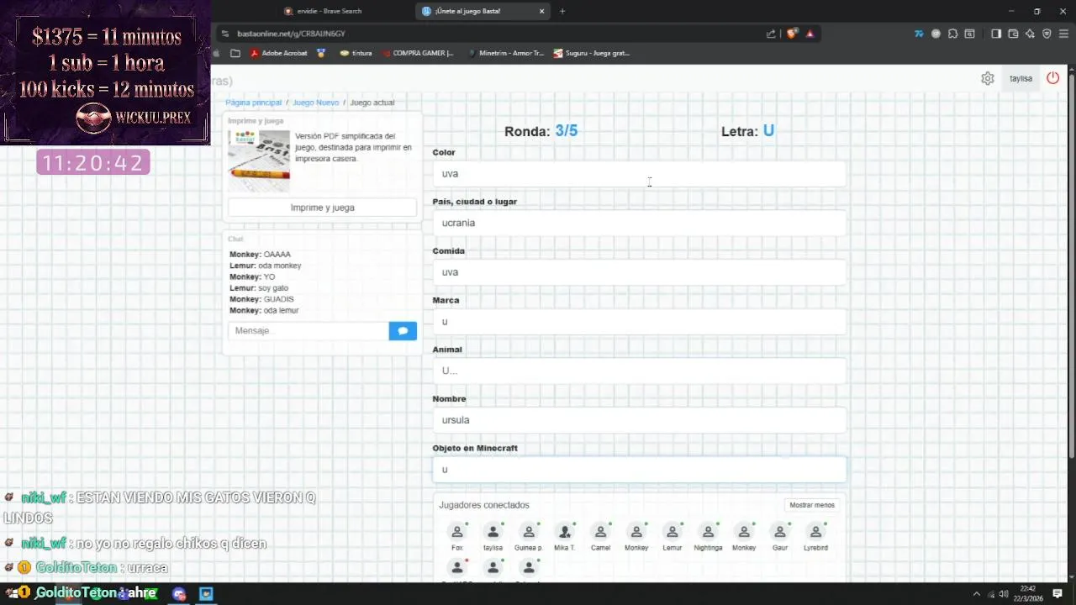Image resolution: width=1076 pixels, height=605 pixels.
Task: Open Suguru - Juega grat... bookmark
Action: coord(591,53)
